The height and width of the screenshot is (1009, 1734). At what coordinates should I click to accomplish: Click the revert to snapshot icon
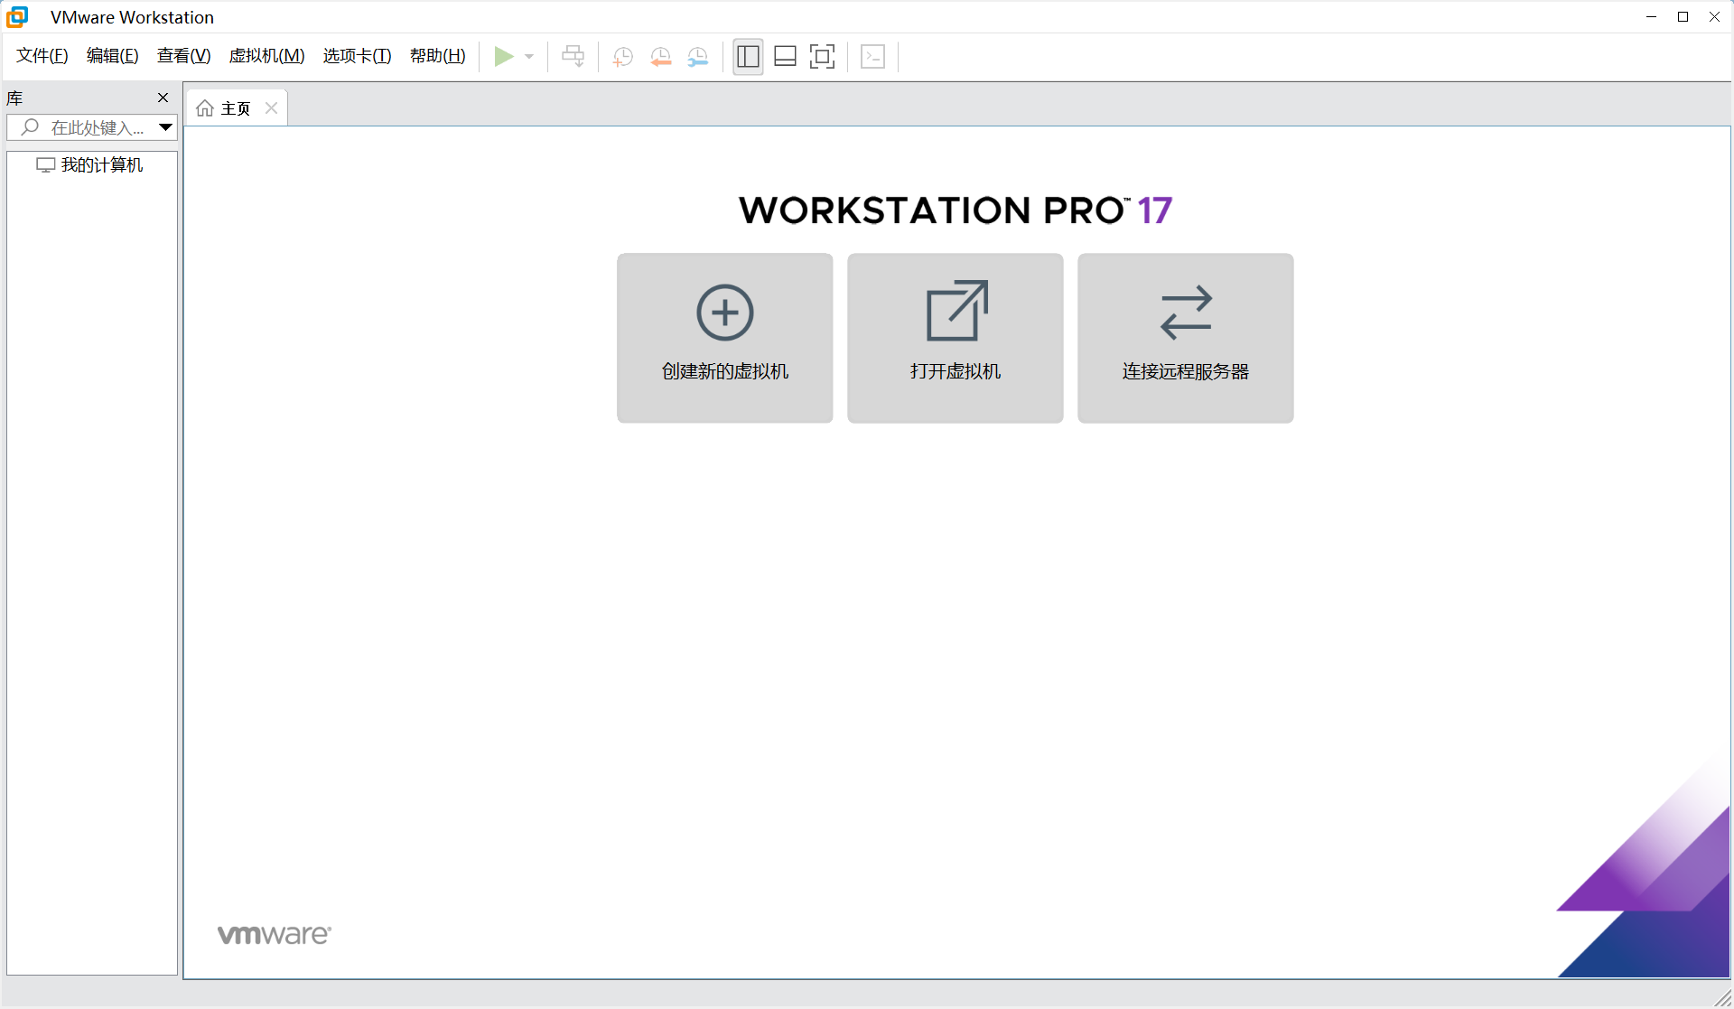tap(660, 57)
